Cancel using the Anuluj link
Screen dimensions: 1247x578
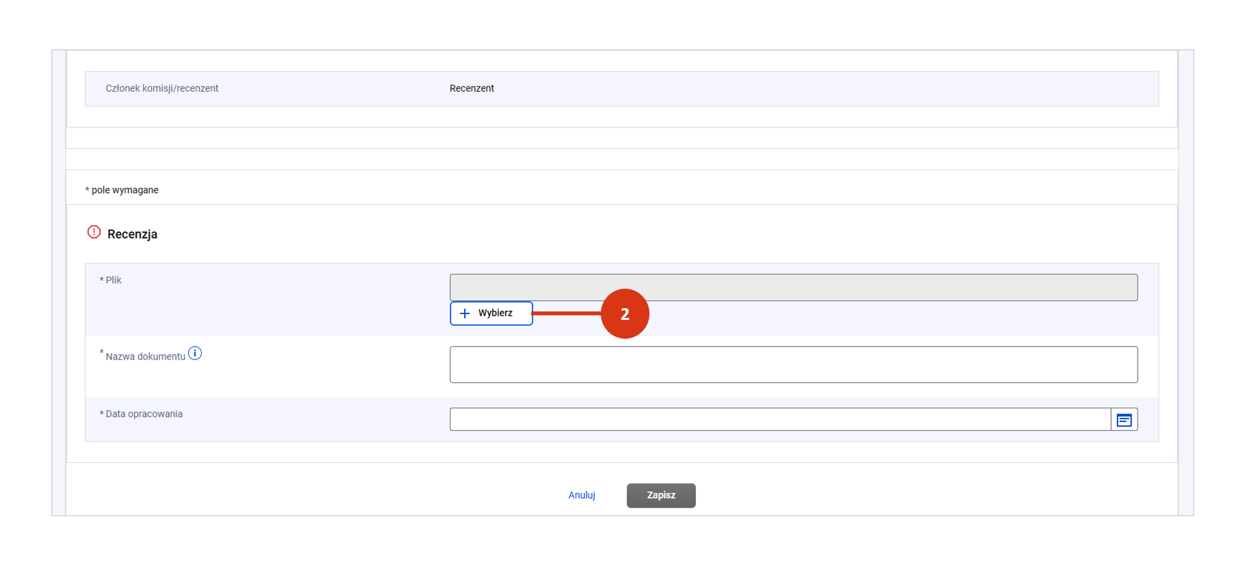[581, 495]
